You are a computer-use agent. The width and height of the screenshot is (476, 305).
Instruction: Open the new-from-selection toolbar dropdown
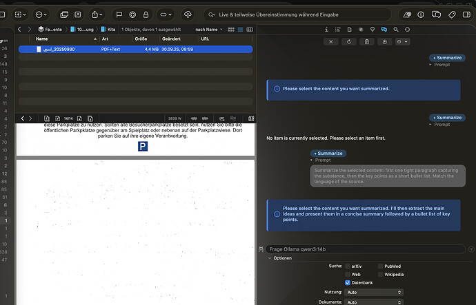click(20, 14)
